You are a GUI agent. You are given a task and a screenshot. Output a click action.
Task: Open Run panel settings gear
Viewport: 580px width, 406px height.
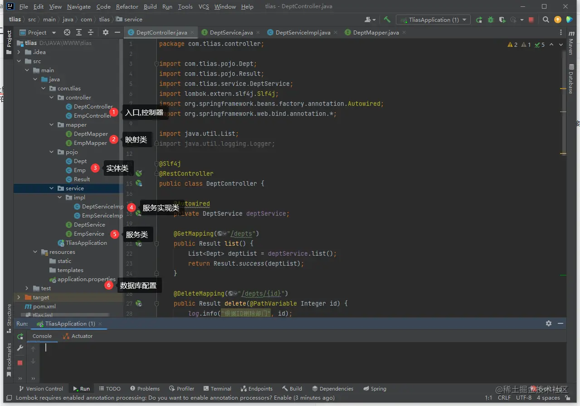click(x=549, y=323)
